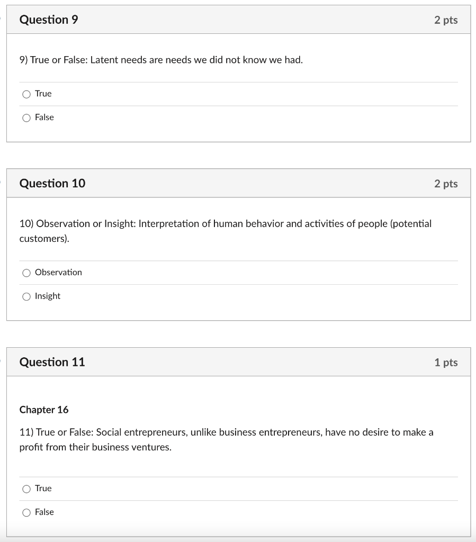Click the 1 pts label on Question 11
476x542 pixels.
coord(445,362)
